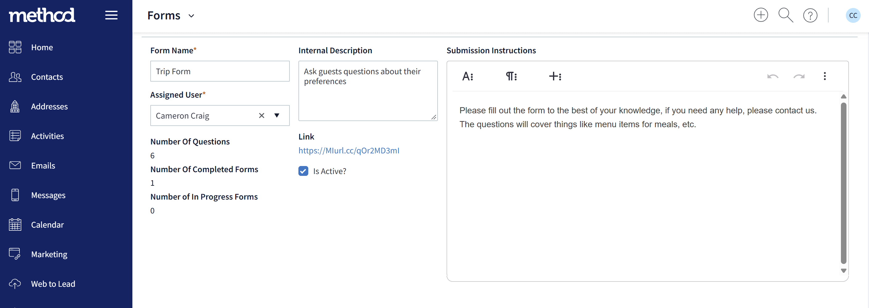Click the plus circle add-new icon
Viewport: 869px width, 308px height.
pyautogui.click(x=761, y=15)
